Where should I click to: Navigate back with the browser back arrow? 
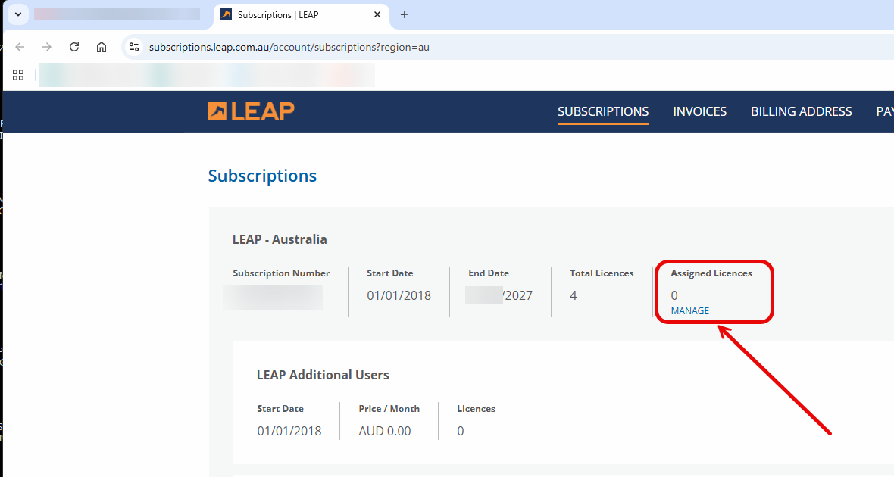(x=19, y=46)
